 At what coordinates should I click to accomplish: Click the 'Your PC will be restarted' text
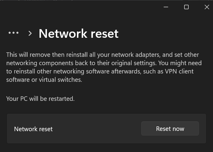(x=40, y=98)
